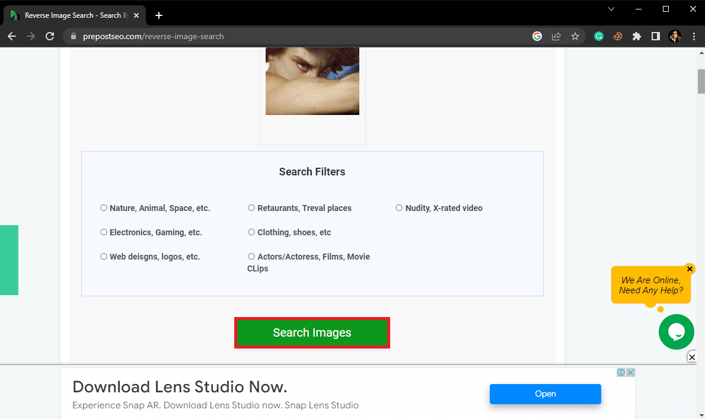Close the bottom ad banner
The width and height of the screenshot is (705, 419).
pos(692,357)
